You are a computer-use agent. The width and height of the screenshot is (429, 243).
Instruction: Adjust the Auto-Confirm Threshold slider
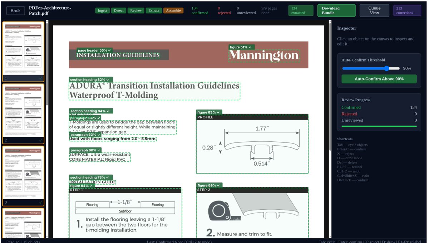(386, 68)
